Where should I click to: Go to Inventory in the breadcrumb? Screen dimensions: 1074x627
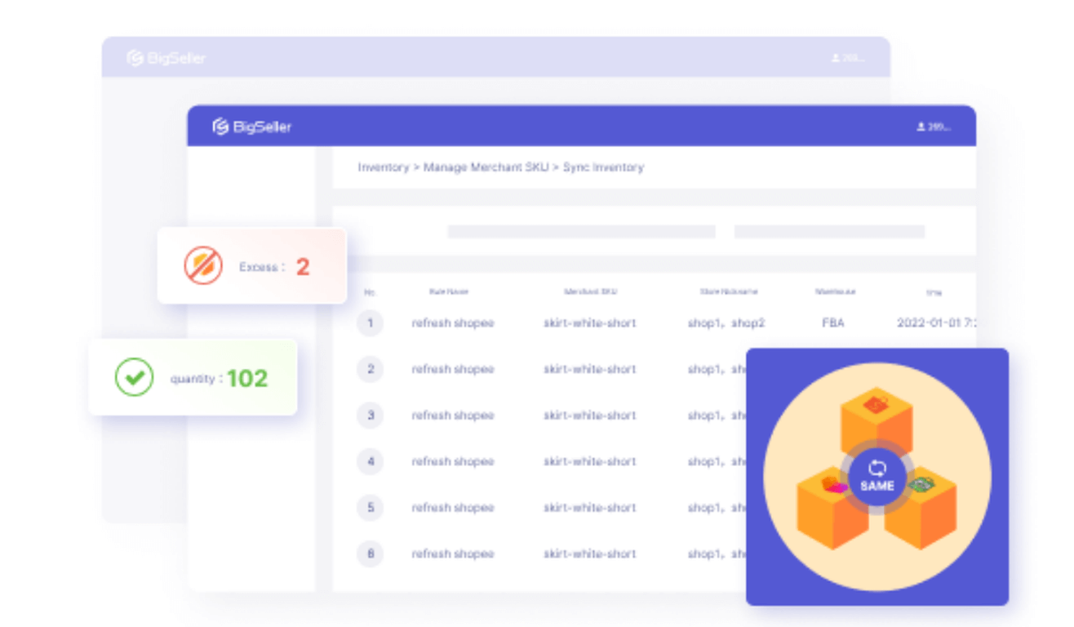pyautogui.click(x=383, y=167)
